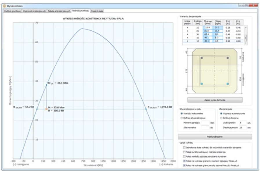
Task: Enable Jednakowa skala wykresu checkbox
Action: tap(184, 147)
